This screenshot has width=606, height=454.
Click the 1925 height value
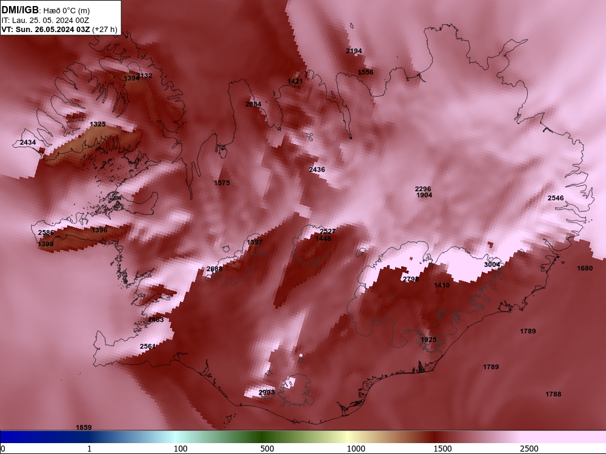[x=428, y=340]
